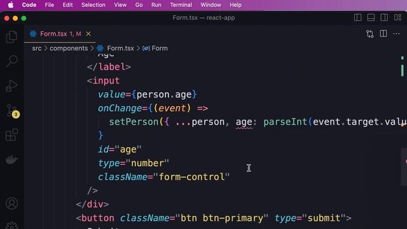The height and width of the screenshot is (229, 407).
Task: Open the Extensions view
Action: click(11, 134)
